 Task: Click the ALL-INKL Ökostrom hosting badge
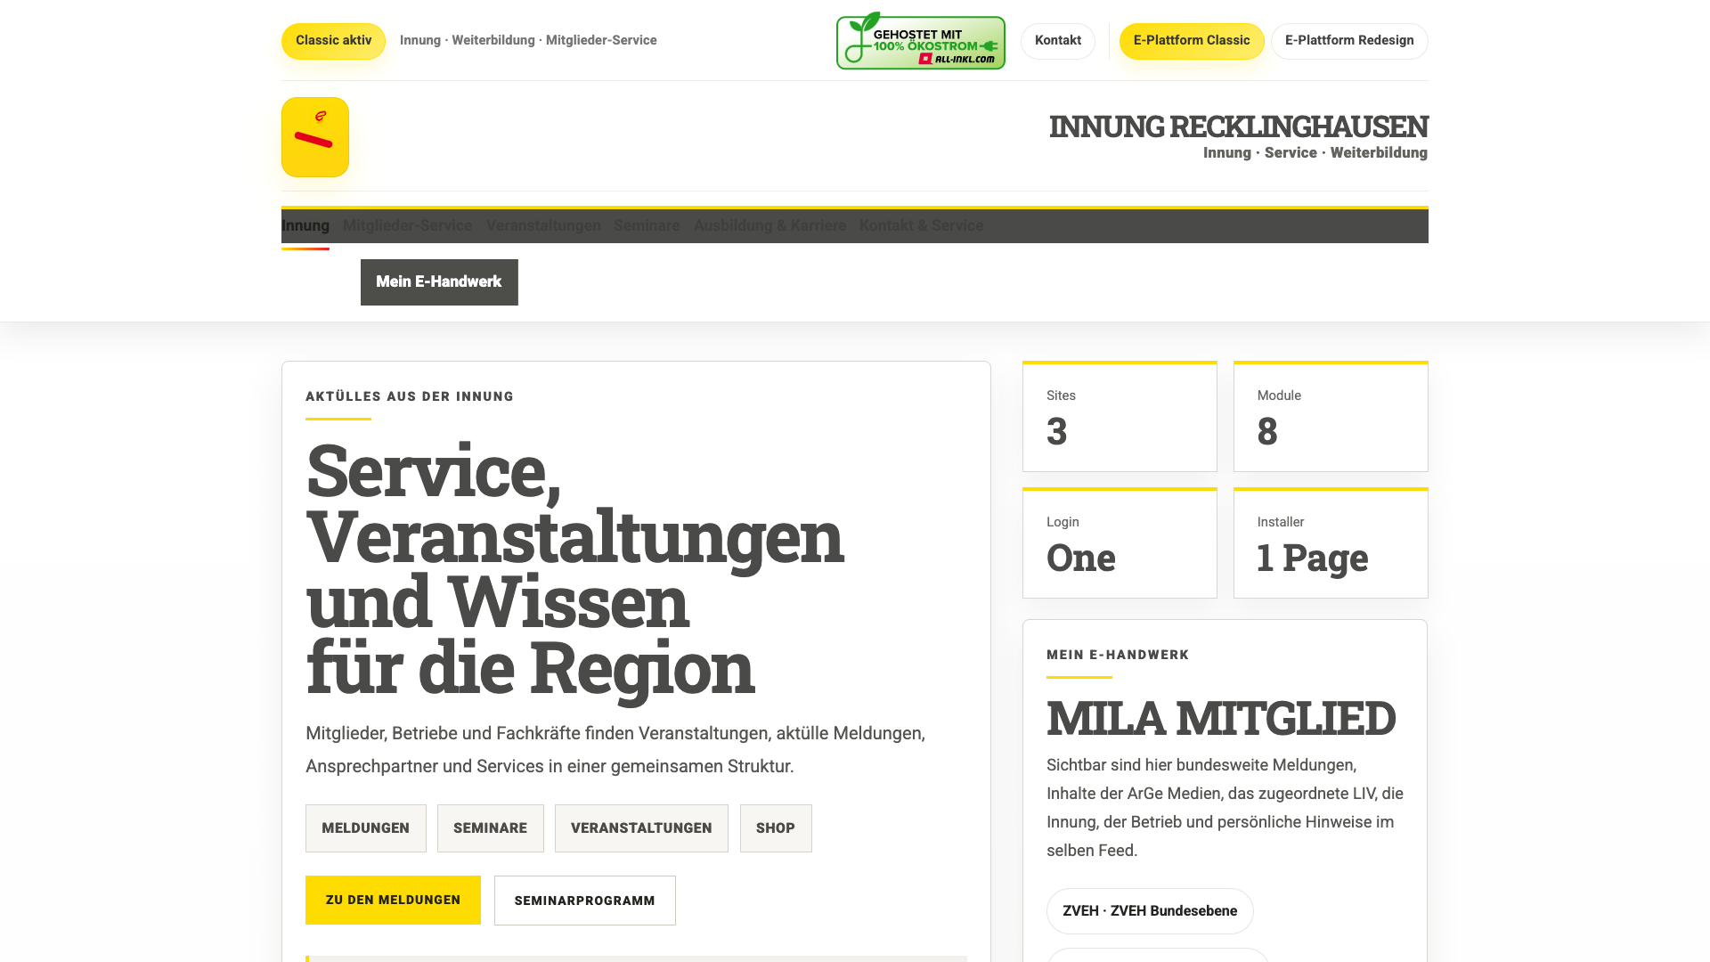coord(920,41)
